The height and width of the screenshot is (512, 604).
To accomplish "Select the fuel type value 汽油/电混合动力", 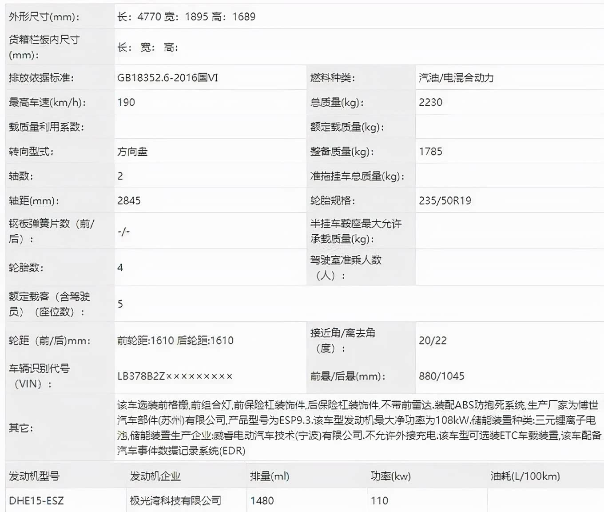I will (x=456, y=78).
